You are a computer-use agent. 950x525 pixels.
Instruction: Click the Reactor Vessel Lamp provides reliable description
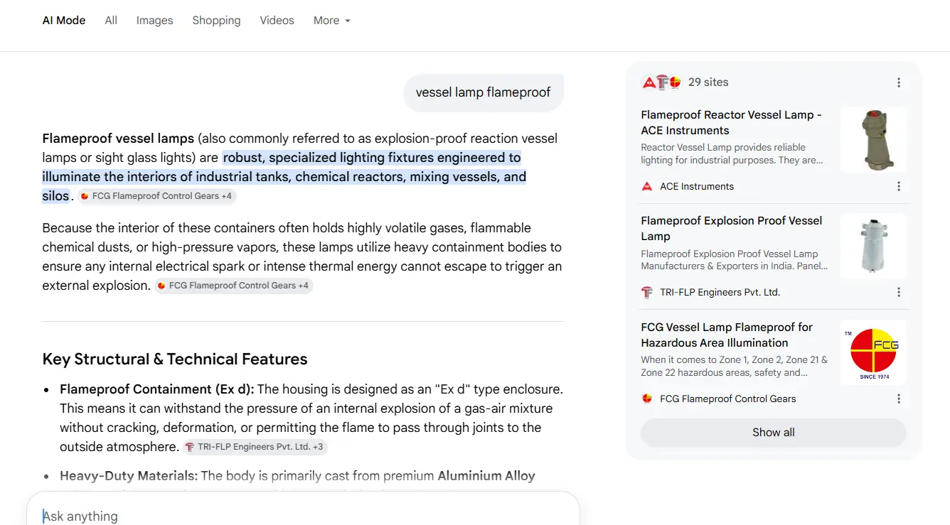(732, 153)
